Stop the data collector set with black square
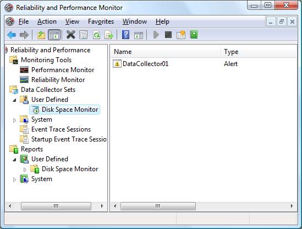302x229 pixels. [x=168, y=35]
